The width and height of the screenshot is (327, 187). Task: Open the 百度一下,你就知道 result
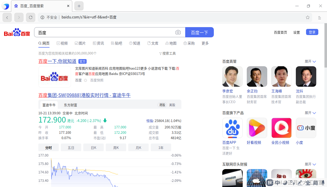pyautogui.click(x=57, y=61)
